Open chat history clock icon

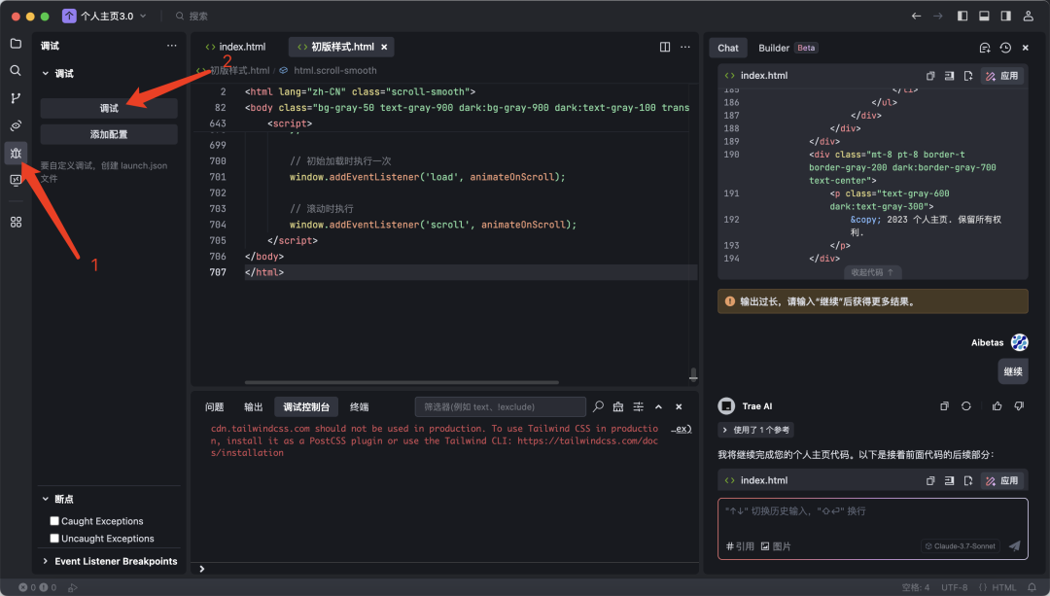point(1005,48)
